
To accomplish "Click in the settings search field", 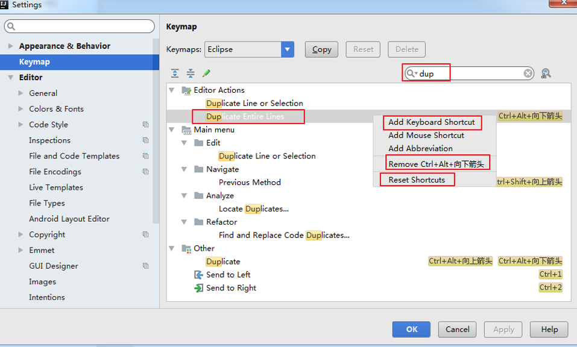I will pyautogui.click(x=80, y=27).
